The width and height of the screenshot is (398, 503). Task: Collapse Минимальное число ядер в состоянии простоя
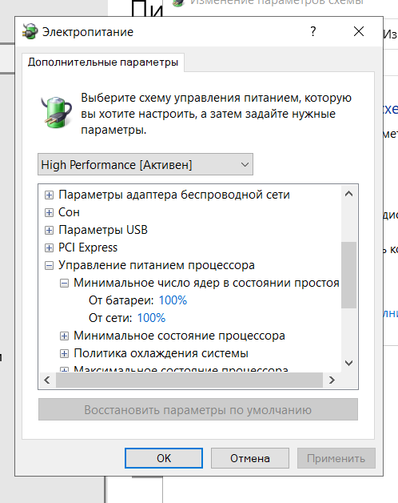(65, 283)
